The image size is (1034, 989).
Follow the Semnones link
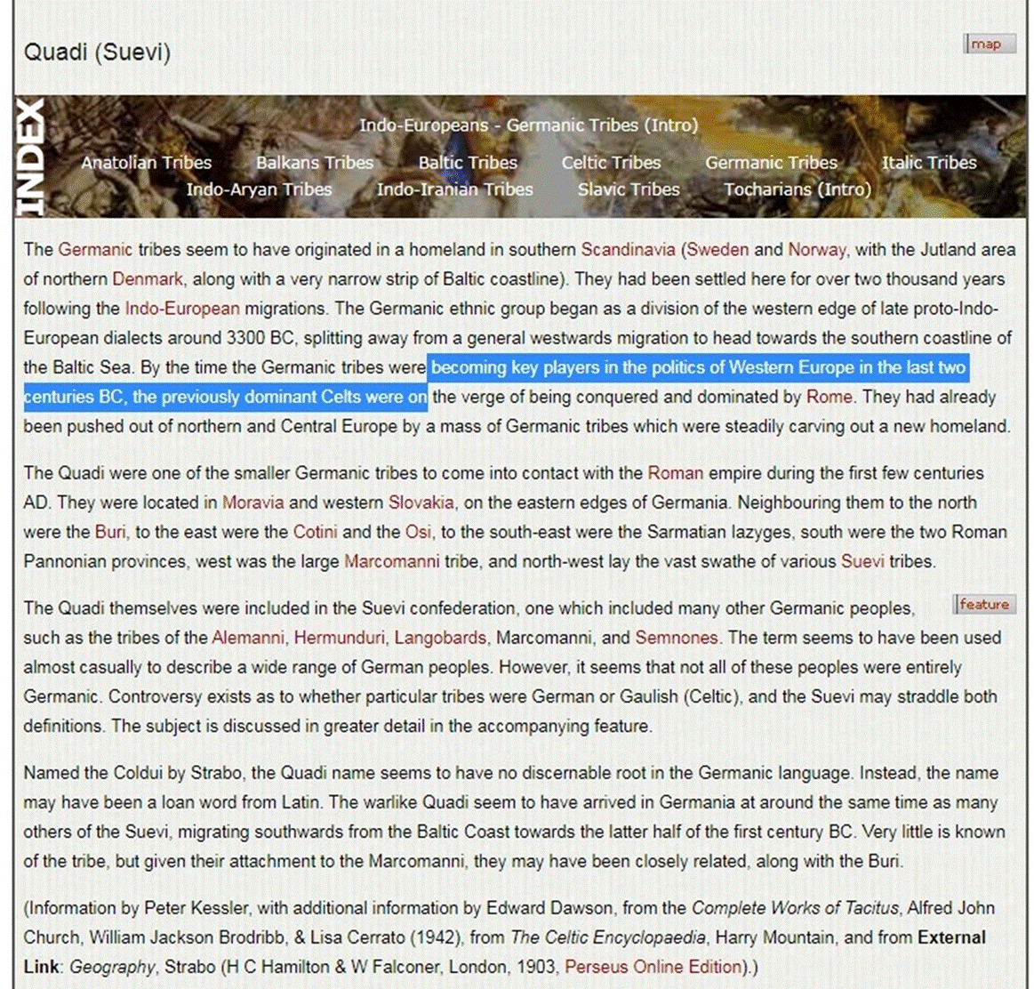677,638
